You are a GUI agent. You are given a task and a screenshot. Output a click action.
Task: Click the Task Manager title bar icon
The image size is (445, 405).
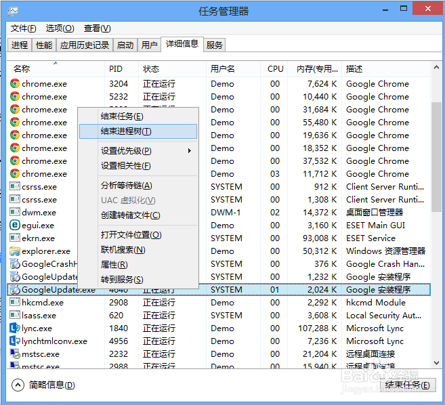[13, 11]
